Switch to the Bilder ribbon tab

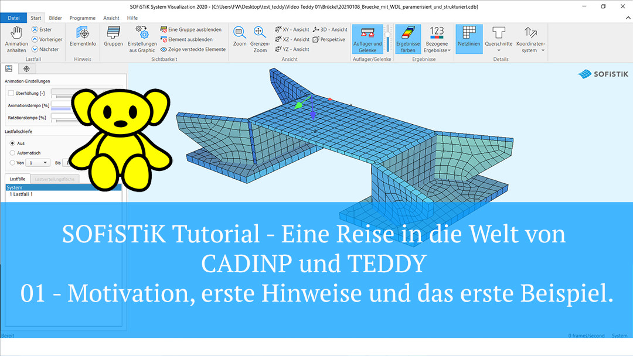55,18
